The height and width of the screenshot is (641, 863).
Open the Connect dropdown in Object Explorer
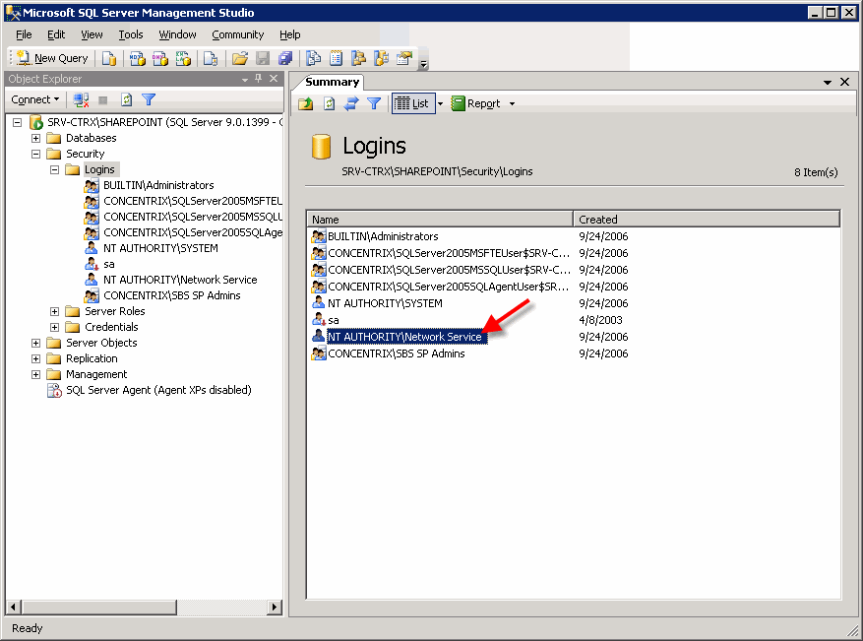point(35,99)
